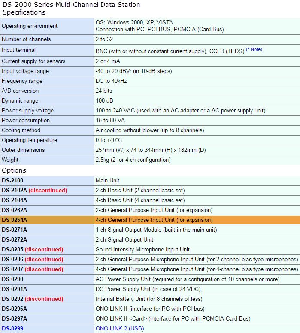300x333 pixels.
Task: Click '4-ch Basic Unit (4 channel basic set)'
Action: pos(140,200)
